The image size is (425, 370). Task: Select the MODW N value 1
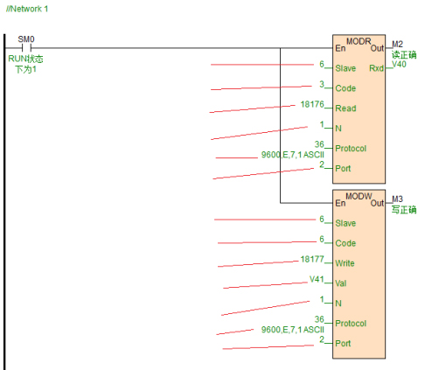322,299
